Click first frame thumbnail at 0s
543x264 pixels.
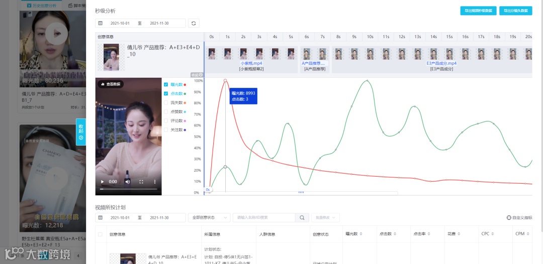click(212, 54)
